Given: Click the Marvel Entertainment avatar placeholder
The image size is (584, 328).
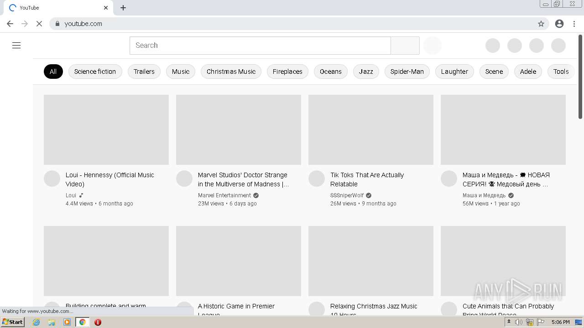Looking at the screenshot, I should click(184, 179).
